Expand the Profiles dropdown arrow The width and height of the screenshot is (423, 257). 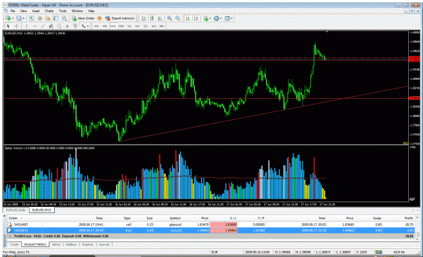(x=24, y=18)
